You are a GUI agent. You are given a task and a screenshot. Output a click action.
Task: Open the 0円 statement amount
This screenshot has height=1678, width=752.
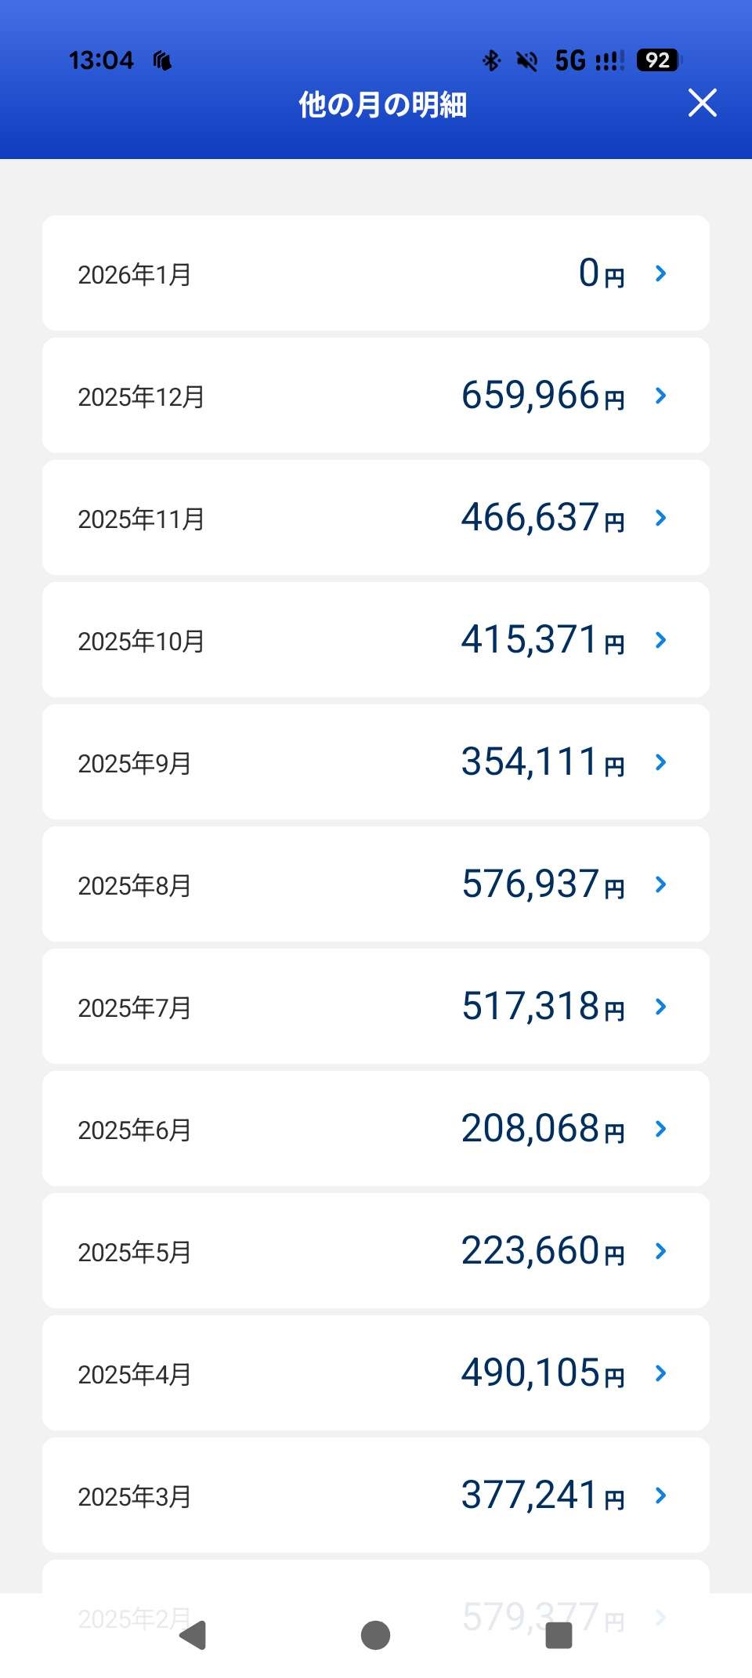pyautogui.click(x=601, y=273)
